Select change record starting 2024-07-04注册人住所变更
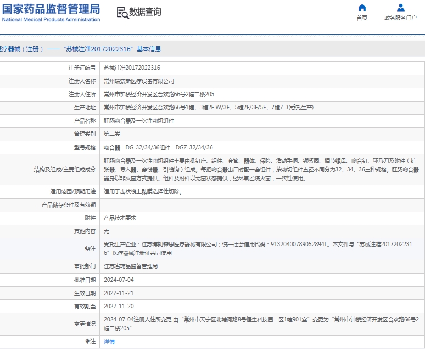 (x=261, y=324)
